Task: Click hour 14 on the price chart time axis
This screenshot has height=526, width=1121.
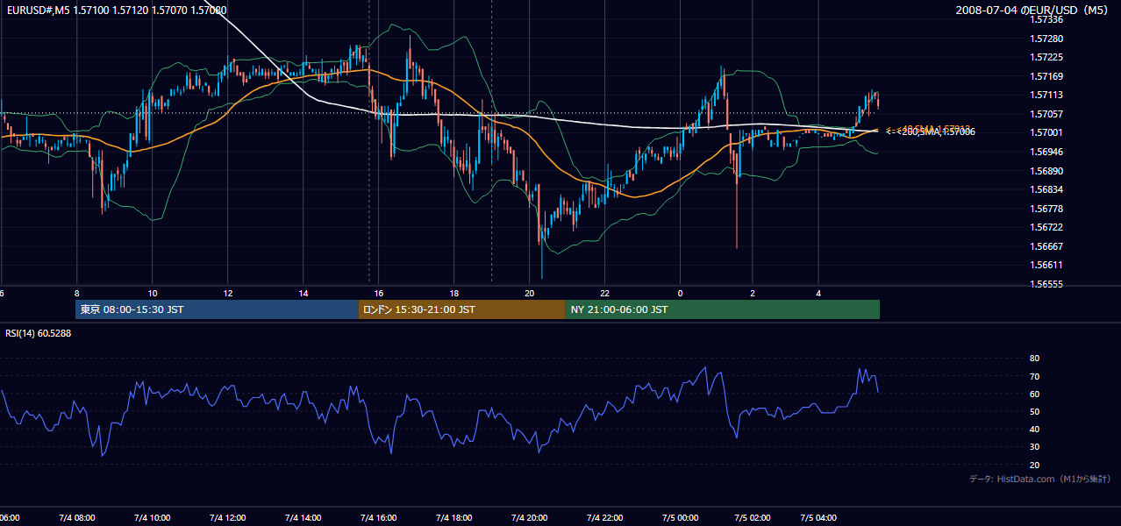Action: coord(303,293)
